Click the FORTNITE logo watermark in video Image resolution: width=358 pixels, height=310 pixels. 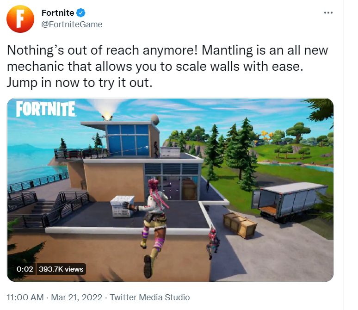(x=46, y=109)
